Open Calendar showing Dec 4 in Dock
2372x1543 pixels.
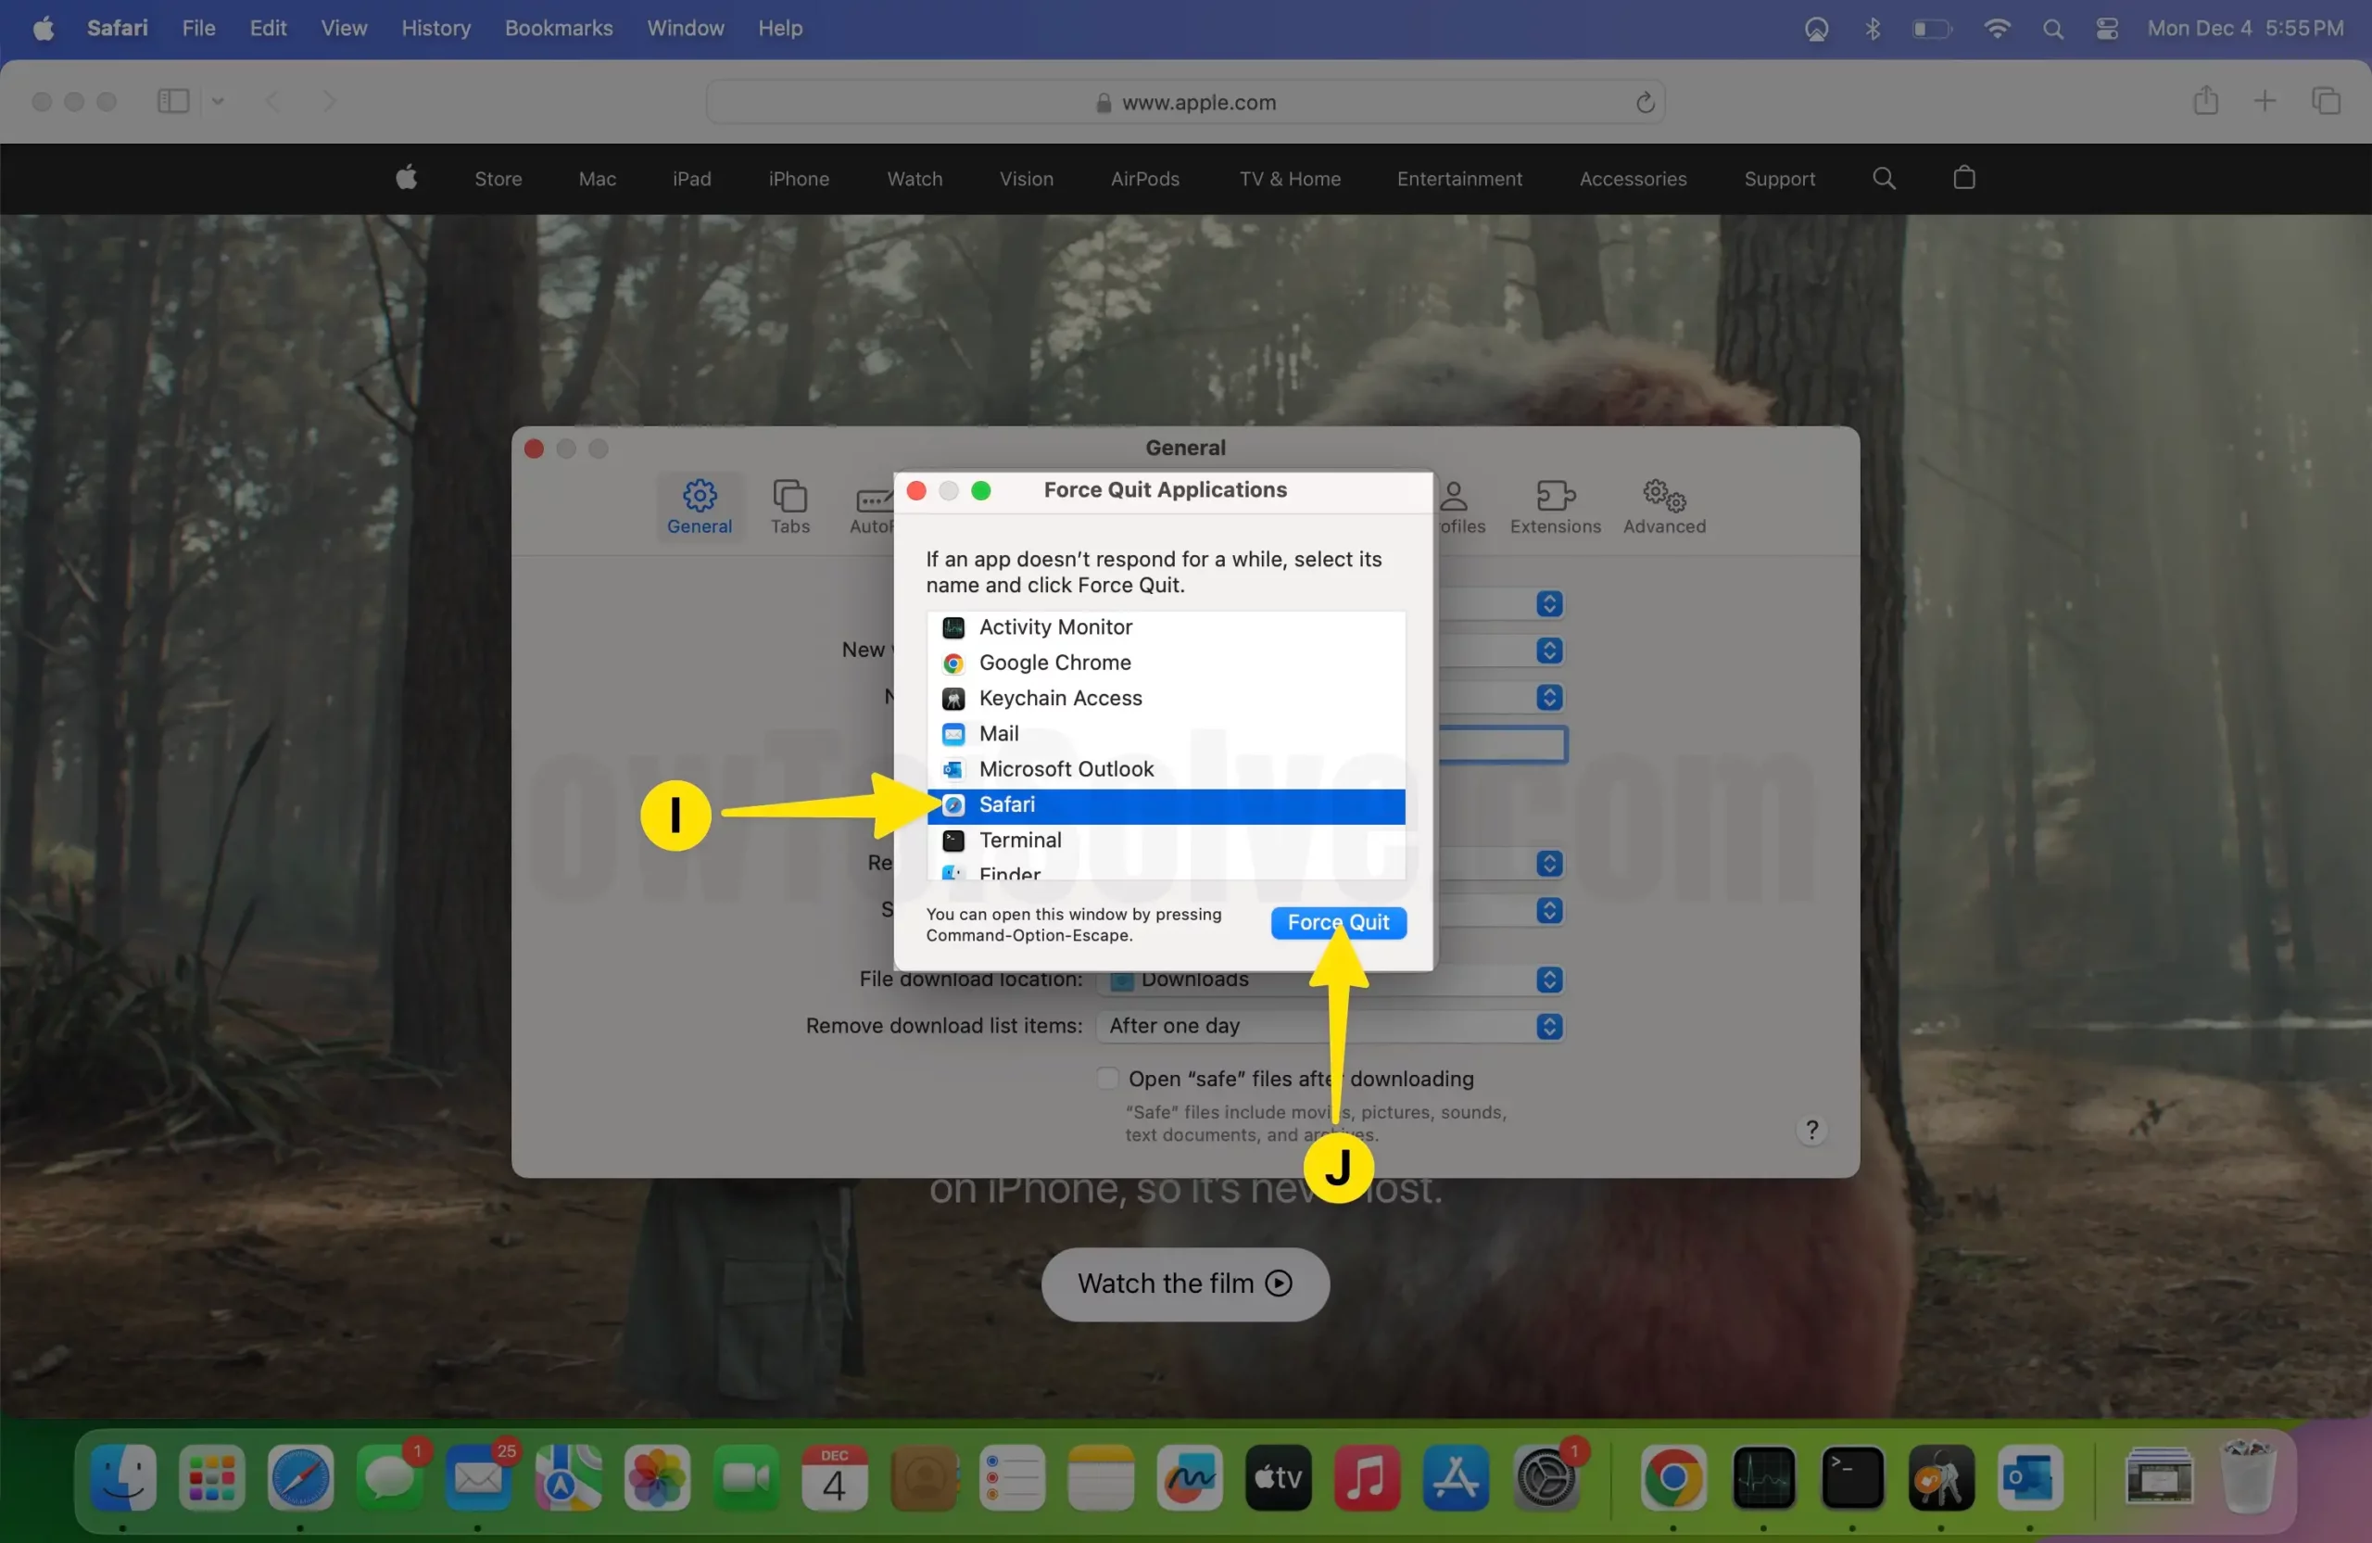pyautogui.click(x=834, y=1476)
